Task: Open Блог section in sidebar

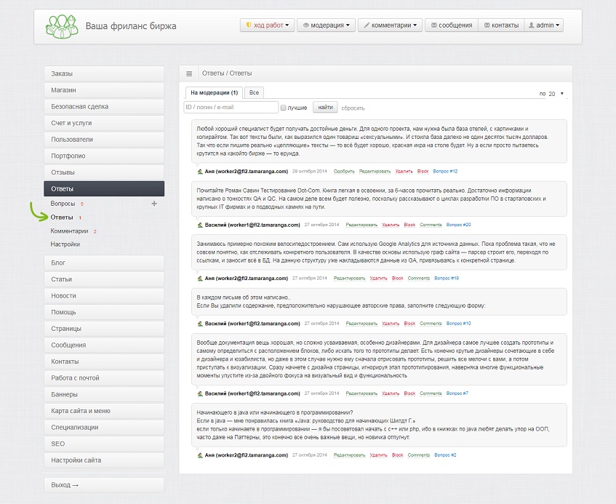Action: 104,263
